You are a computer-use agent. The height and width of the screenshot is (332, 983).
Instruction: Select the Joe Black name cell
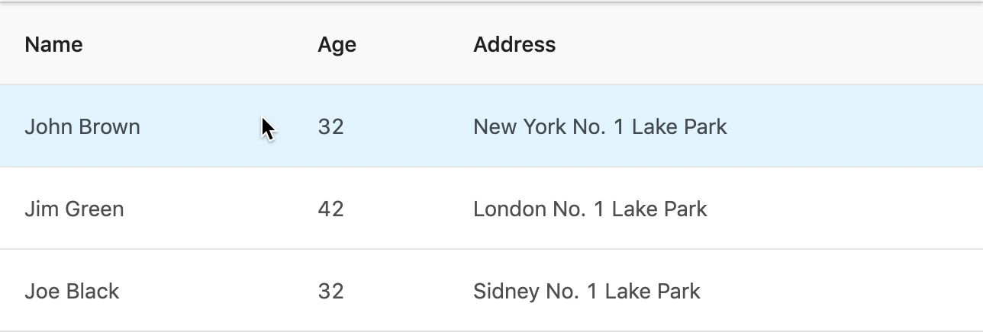(x=72, y=291)
